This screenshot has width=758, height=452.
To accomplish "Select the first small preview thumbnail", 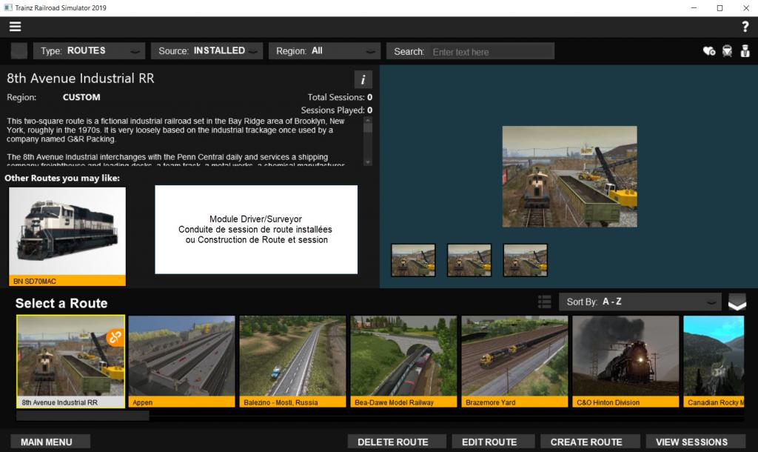I will point(413,260).
